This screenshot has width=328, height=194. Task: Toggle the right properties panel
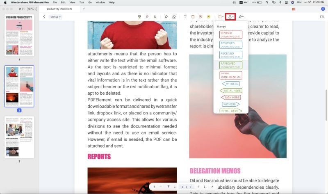point(322,17)
